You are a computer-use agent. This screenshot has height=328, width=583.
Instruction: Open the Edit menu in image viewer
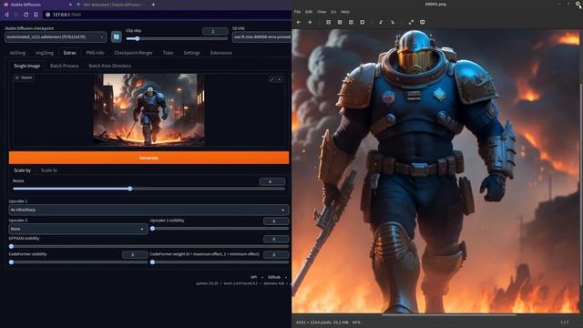(309, 12)
